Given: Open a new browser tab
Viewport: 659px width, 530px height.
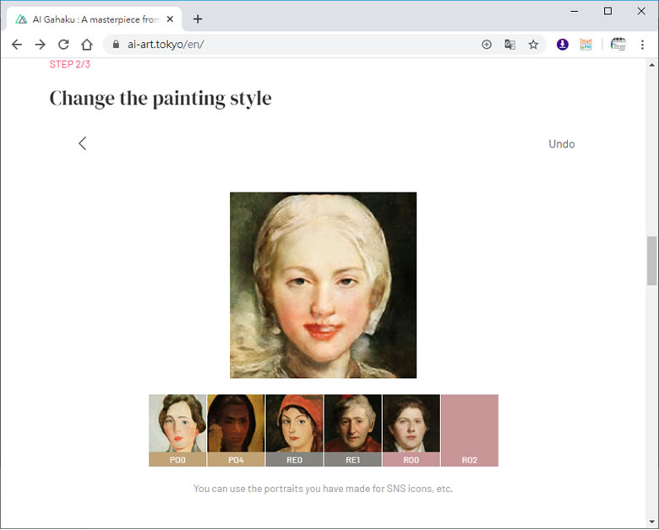Looking at the screenshot, I should [198, 19].
